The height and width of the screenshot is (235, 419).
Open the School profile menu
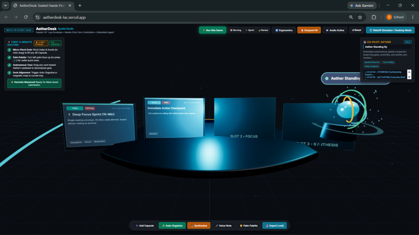tap(395, 17)
